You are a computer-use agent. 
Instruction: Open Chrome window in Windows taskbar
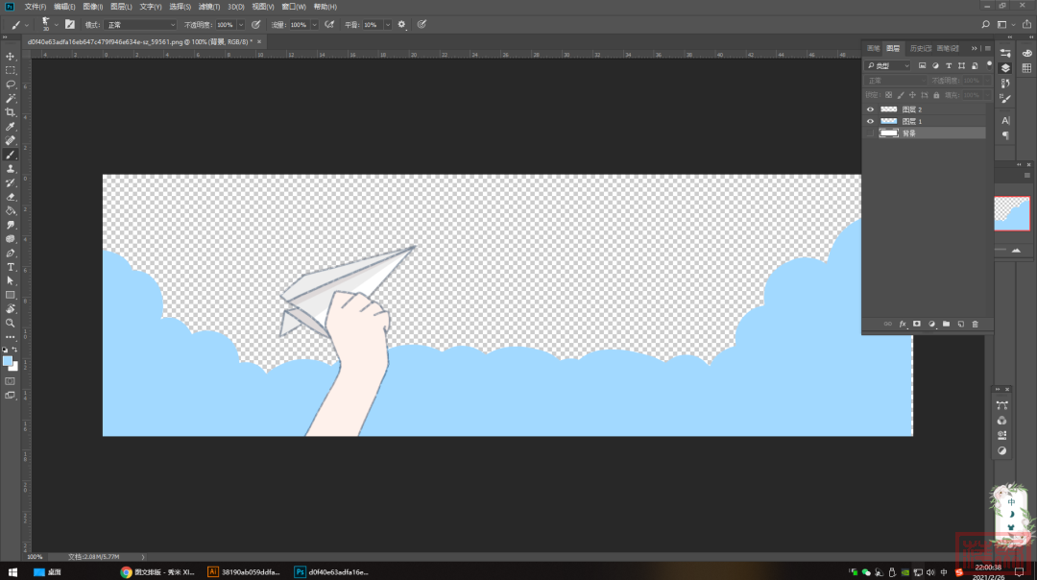click(157, 572)
